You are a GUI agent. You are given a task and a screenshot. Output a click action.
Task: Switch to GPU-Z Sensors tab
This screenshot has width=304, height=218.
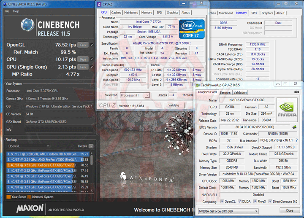pyautogui.click(x=225, y=92)
